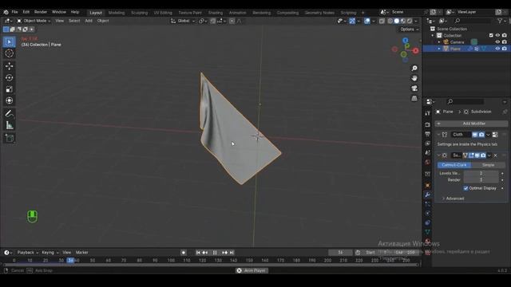
Task: Open the Global orientation dropdown
Action: click(183, 21)
